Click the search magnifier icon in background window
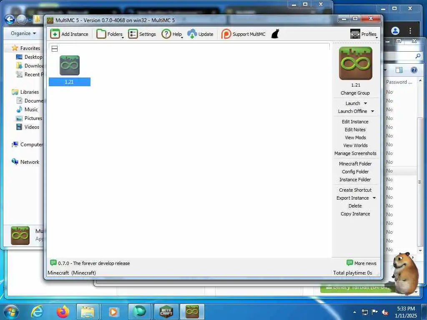Image resolution: width=427 pixels, height=320 pixels. click(418, 56)
